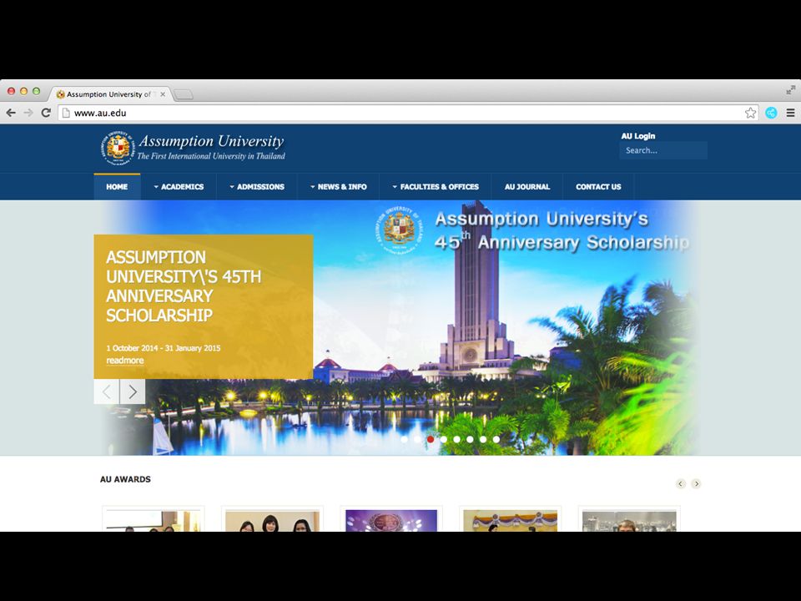Select the fourth slide indicator dot

click(x=444, y=439)
